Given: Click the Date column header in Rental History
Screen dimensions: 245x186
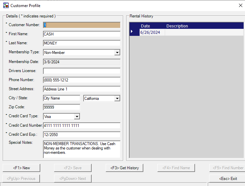Looking at the screenshot, I should [152, 26].
